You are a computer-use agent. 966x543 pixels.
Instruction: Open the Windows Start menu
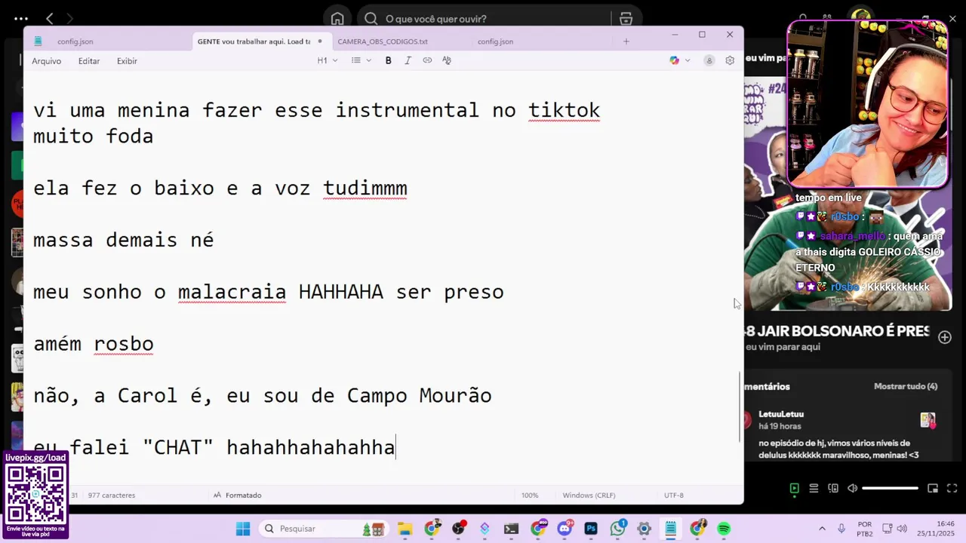click(x=243, y=529)
